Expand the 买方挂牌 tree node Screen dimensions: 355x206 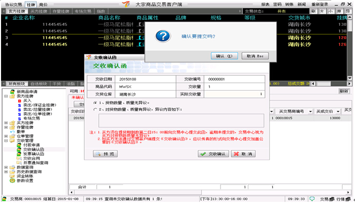(6, 123)
